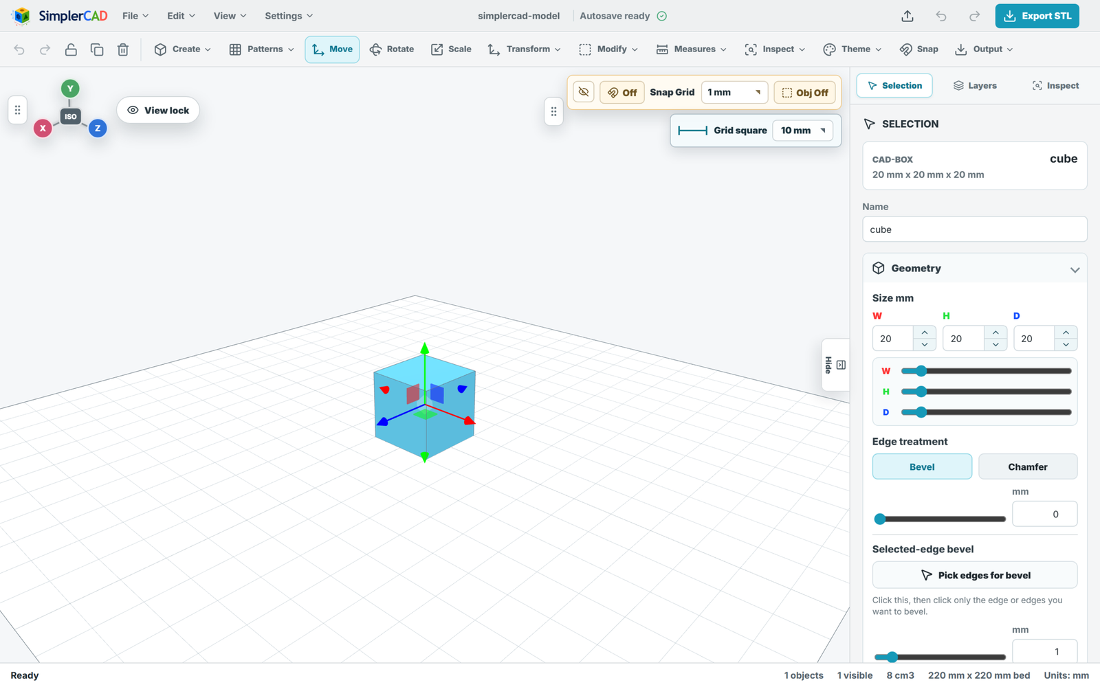Open the Snap Grid 1 mm dropdown
The width and height of the screenshot is (1100, 687).
[734, 92]
